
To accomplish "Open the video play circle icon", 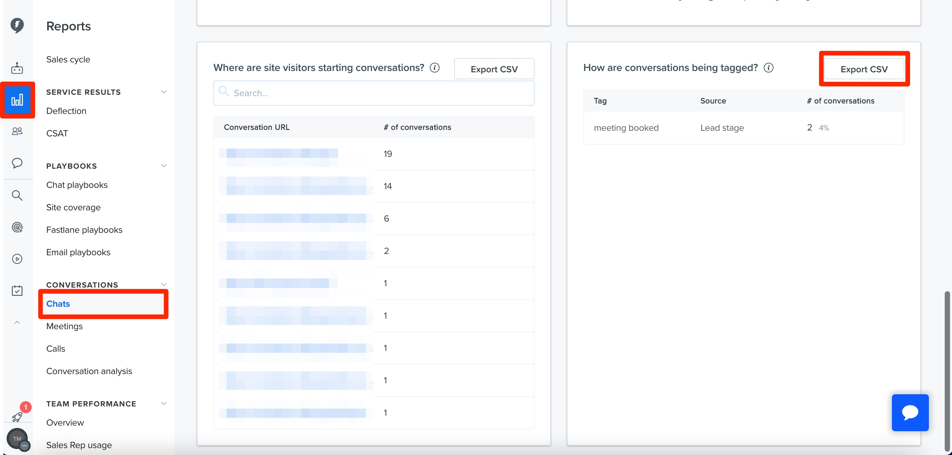I will tap(17, 259).
